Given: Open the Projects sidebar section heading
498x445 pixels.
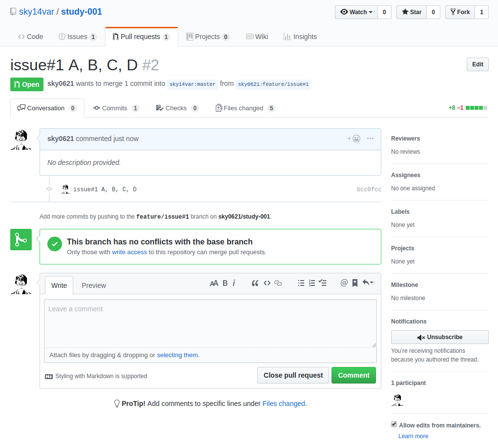Looking at the screenshot, I should pos(402,248).
